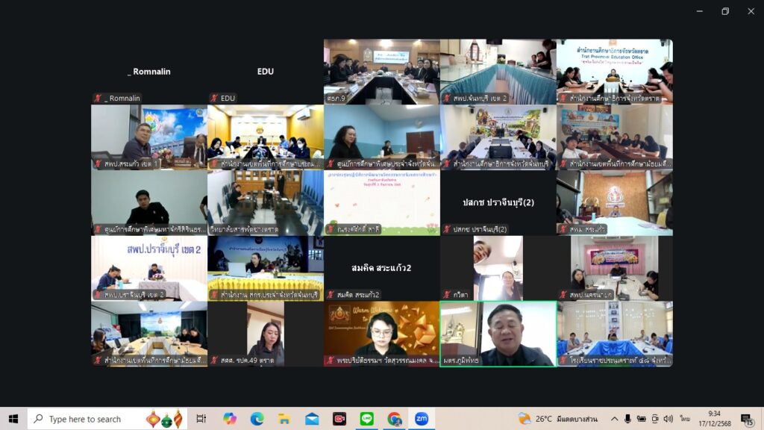Toggle the system volume speaker icon
Image resolution: width=764 pixels, height=430 pixels.
(x=668, y=419)
